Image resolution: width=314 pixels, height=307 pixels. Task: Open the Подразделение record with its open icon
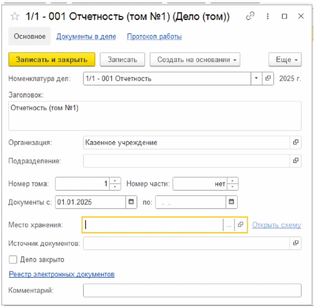(296, 161)
